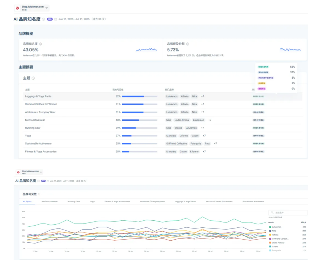Click the Girlfriend Collective chip in the Sustainable Activewear row
The height and width of the screenshot is (260, 317).
(x=177, y=144)
